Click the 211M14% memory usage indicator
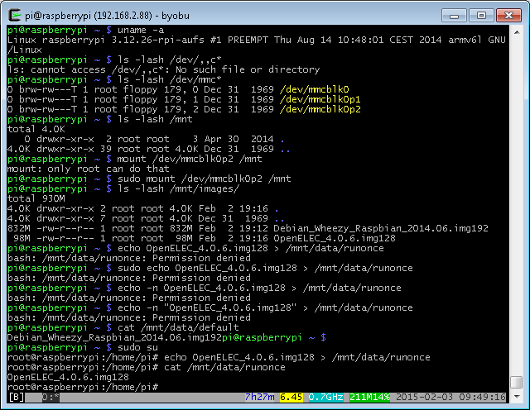Viewport: 530px width, 410px height. [369, 397]
